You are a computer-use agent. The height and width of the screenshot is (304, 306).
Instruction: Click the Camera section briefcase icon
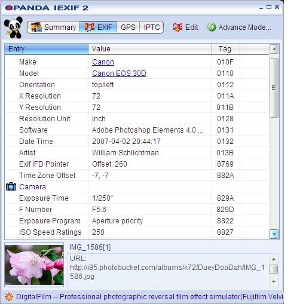pos(11,187)
